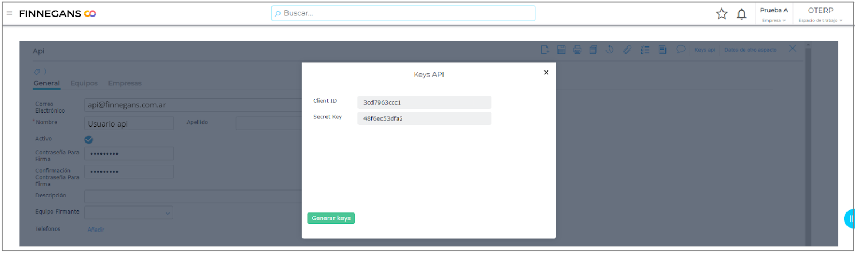
Task: Click the Descripción input field
Action: pos(193,196)
